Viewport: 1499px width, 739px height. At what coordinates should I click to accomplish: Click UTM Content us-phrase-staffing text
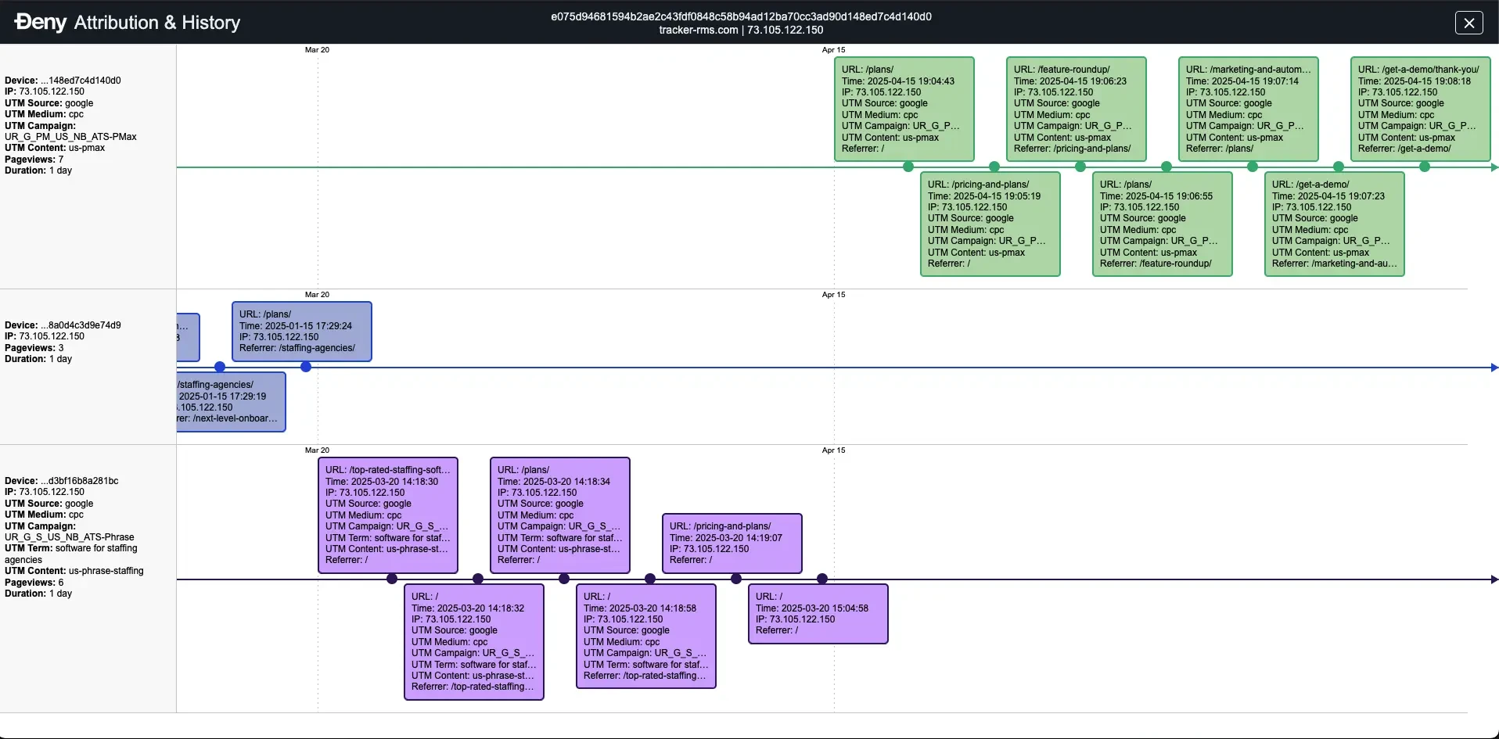(x=74, y=571)
